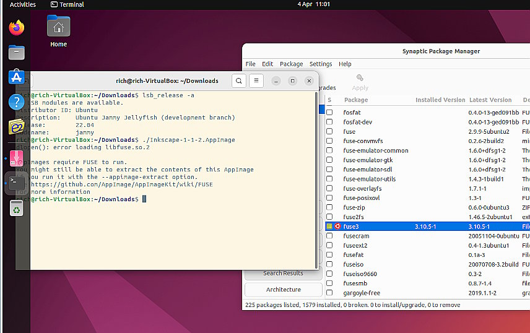
Task: Click the Architecture filter button
Action: [283, 290]
